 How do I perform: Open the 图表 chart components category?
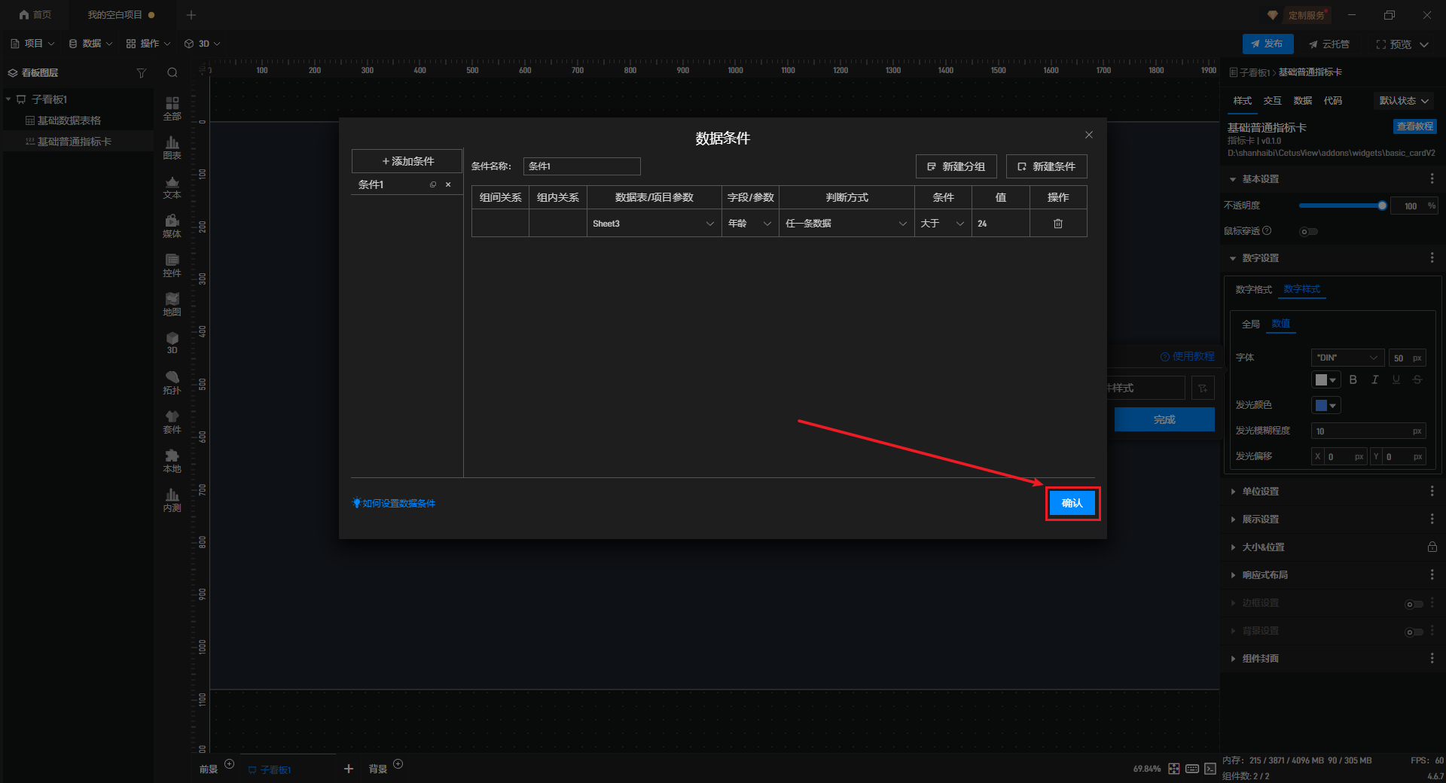click(172, 147)
